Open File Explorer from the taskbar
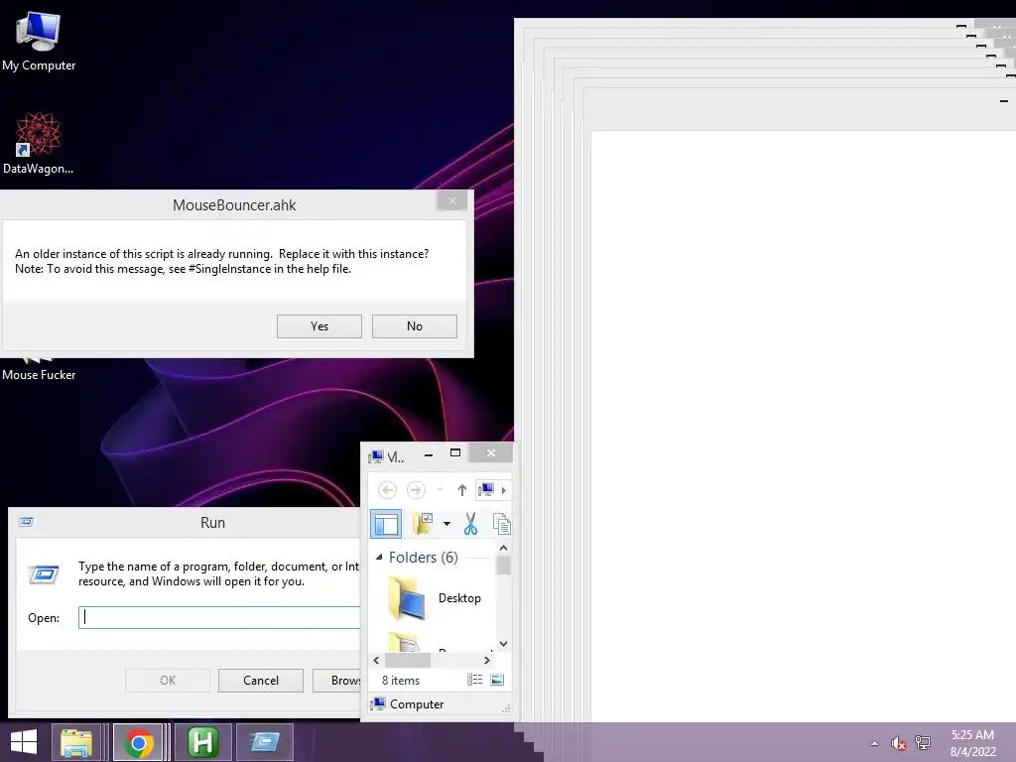Screen dimensions: 1016x762 [75, 742]
